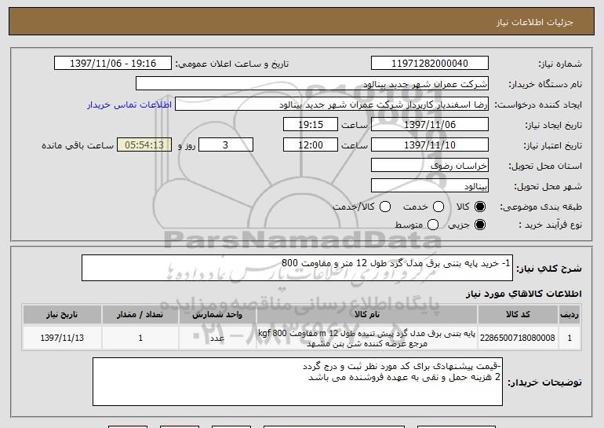The height and width of the screenshot is (428, 604).
Task: Click the طبقه بندی موضوعی label
Action: pos(540,207)
